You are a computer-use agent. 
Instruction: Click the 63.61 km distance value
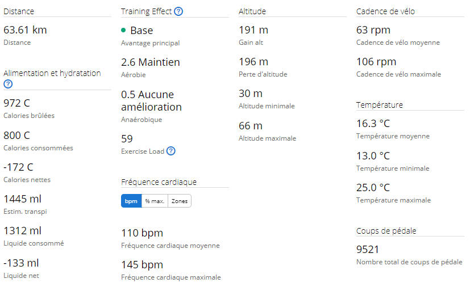(25, 30)
